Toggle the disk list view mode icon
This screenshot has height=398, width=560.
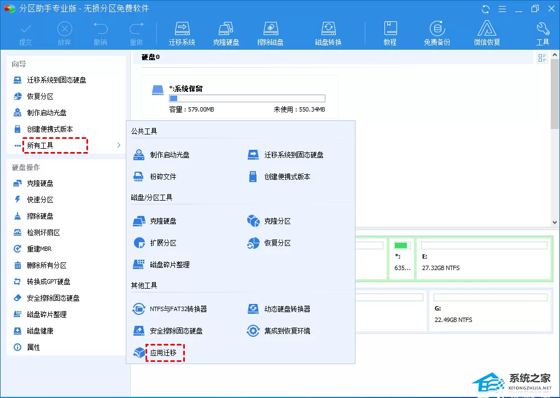[x=542, y=58]
